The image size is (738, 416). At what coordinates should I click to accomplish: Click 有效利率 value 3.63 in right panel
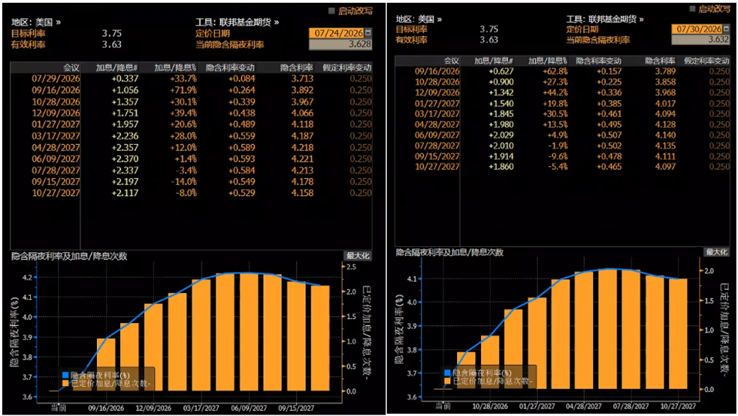(489, 40)
